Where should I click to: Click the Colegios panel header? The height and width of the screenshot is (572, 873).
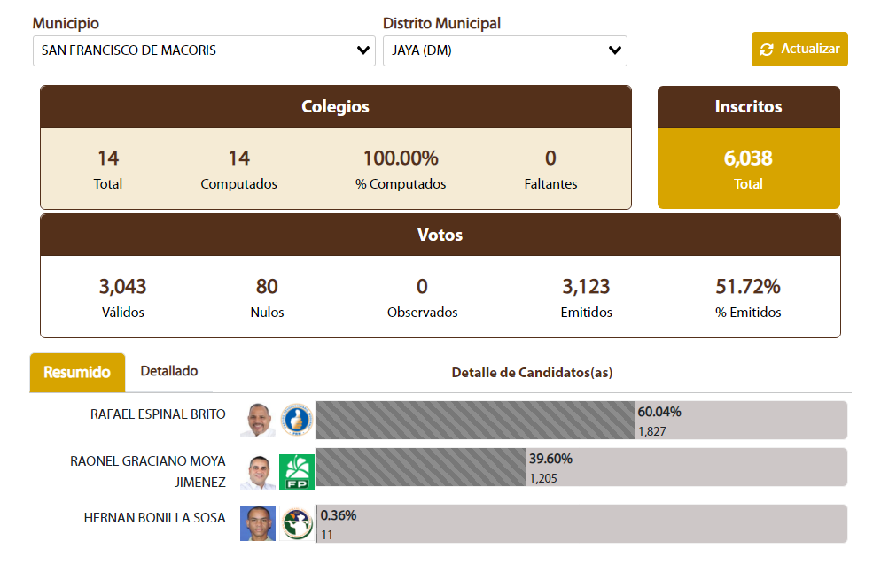point(335,107)
